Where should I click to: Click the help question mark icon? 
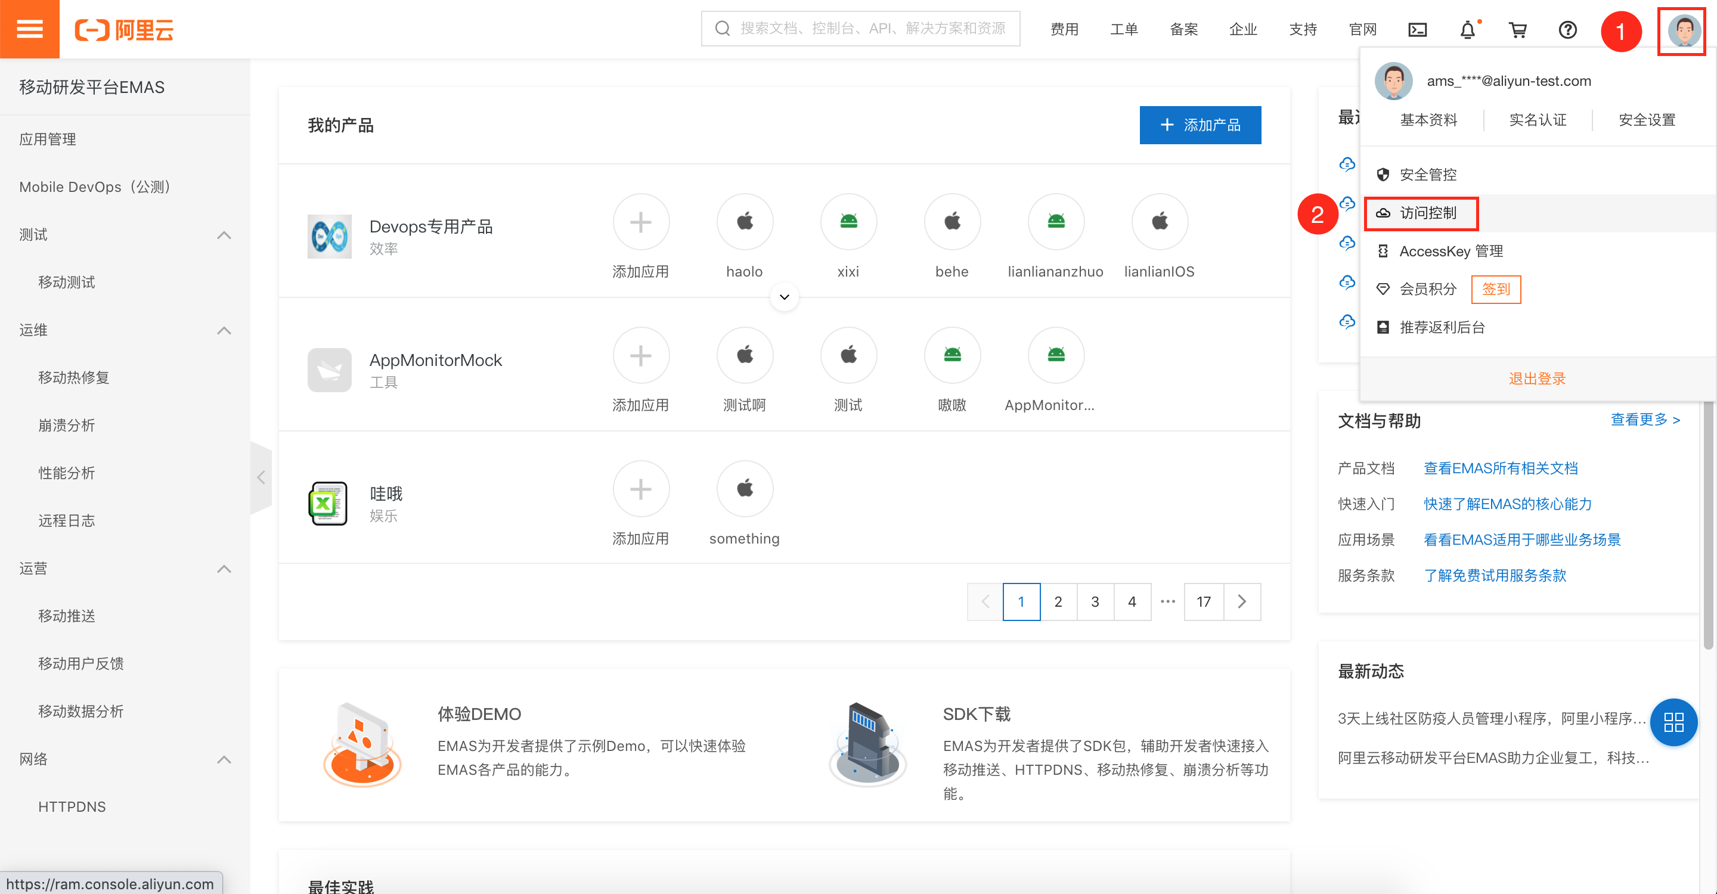[1568, 29]
